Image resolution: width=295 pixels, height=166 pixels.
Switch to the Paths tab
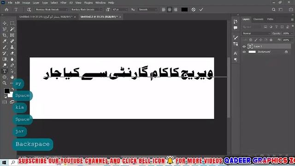point(270,19)
